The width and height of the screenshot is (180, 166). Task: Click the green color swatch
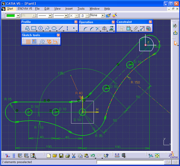[x=11, y=16]
